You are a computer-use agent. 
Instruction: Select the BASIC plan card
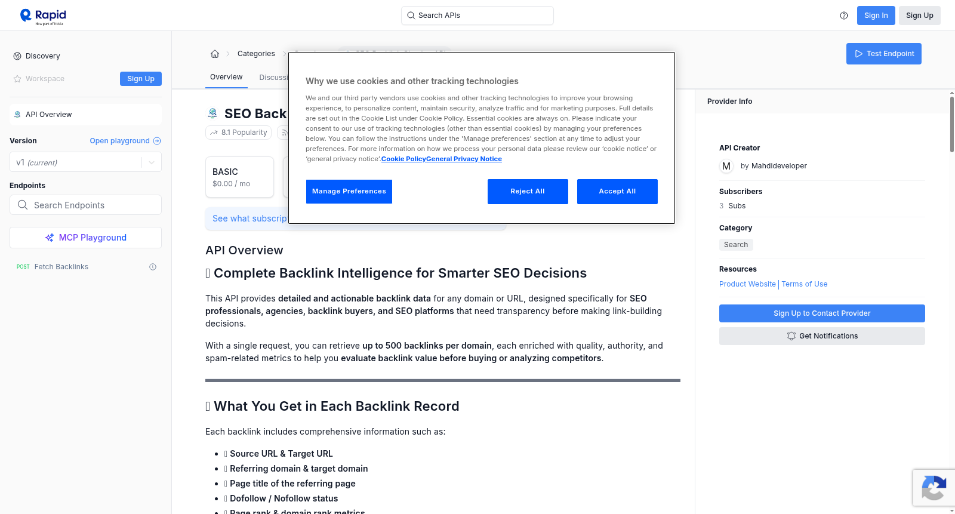239,177
